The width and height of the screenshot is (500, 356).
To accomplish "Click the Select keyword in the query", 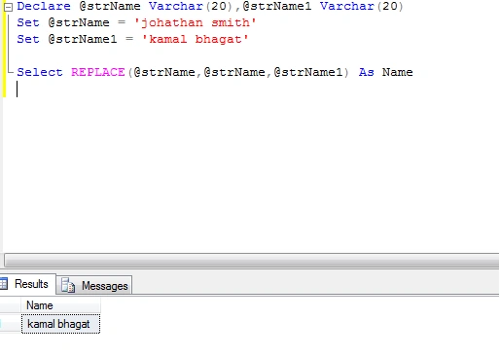I will point(40,72).
